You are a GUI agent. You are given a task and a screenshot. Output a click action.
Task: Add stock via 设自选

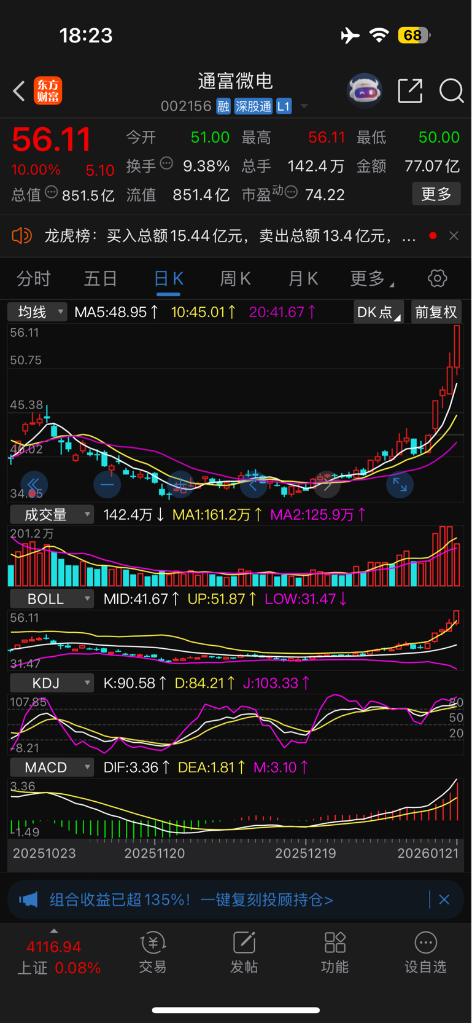pos(425,953)
